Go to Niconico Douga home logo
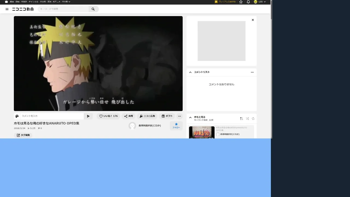The width and height of the screenshot is (350, 197). pyautogui.click(x=23, y=9)
